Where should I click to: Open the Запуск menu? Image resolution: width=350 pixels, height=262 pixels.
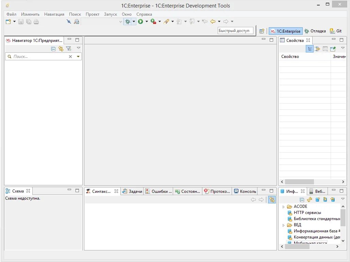[x=111, y=14]
